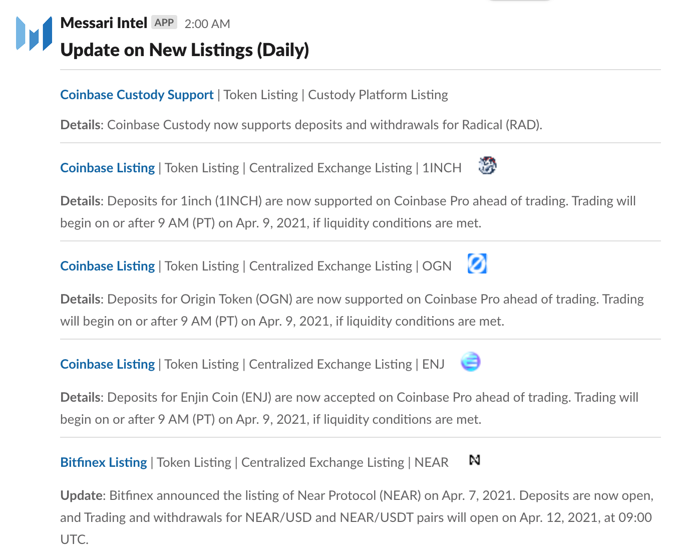Click the Messari Intel sender name

click(x=104, y=23)
